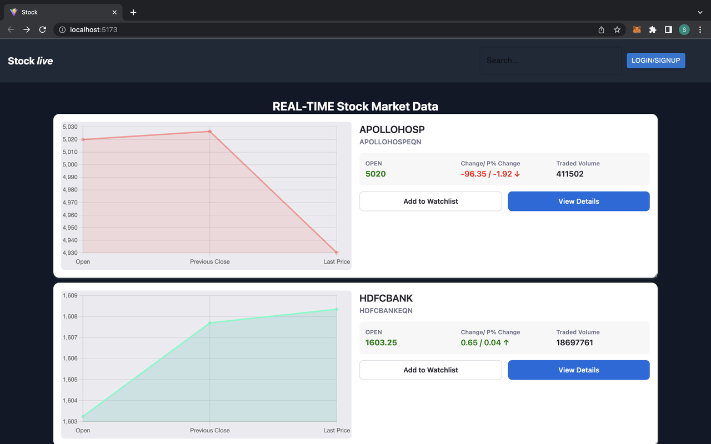Click the APOLLOHOSPEQN symbol text

(x=390, y=142)
